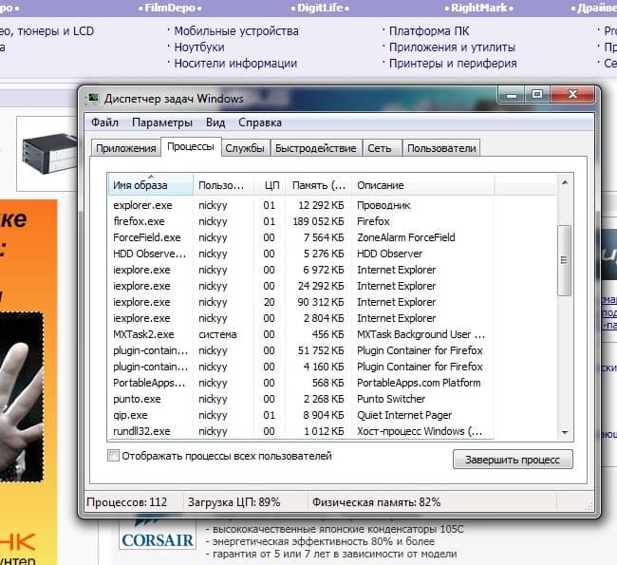
Task: Open Принтеры и периферия webpage link
Action: coord(453,64)
